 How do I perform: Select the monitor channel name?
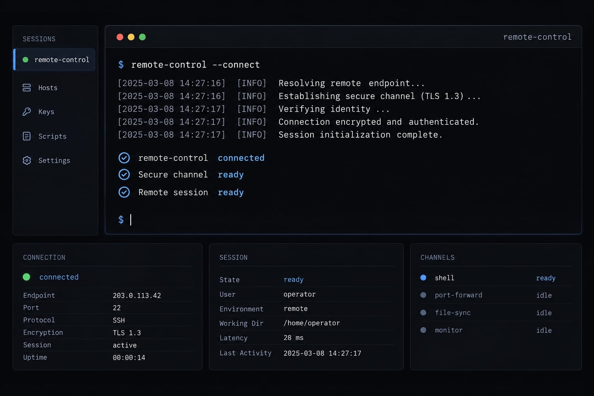[449, 330]
